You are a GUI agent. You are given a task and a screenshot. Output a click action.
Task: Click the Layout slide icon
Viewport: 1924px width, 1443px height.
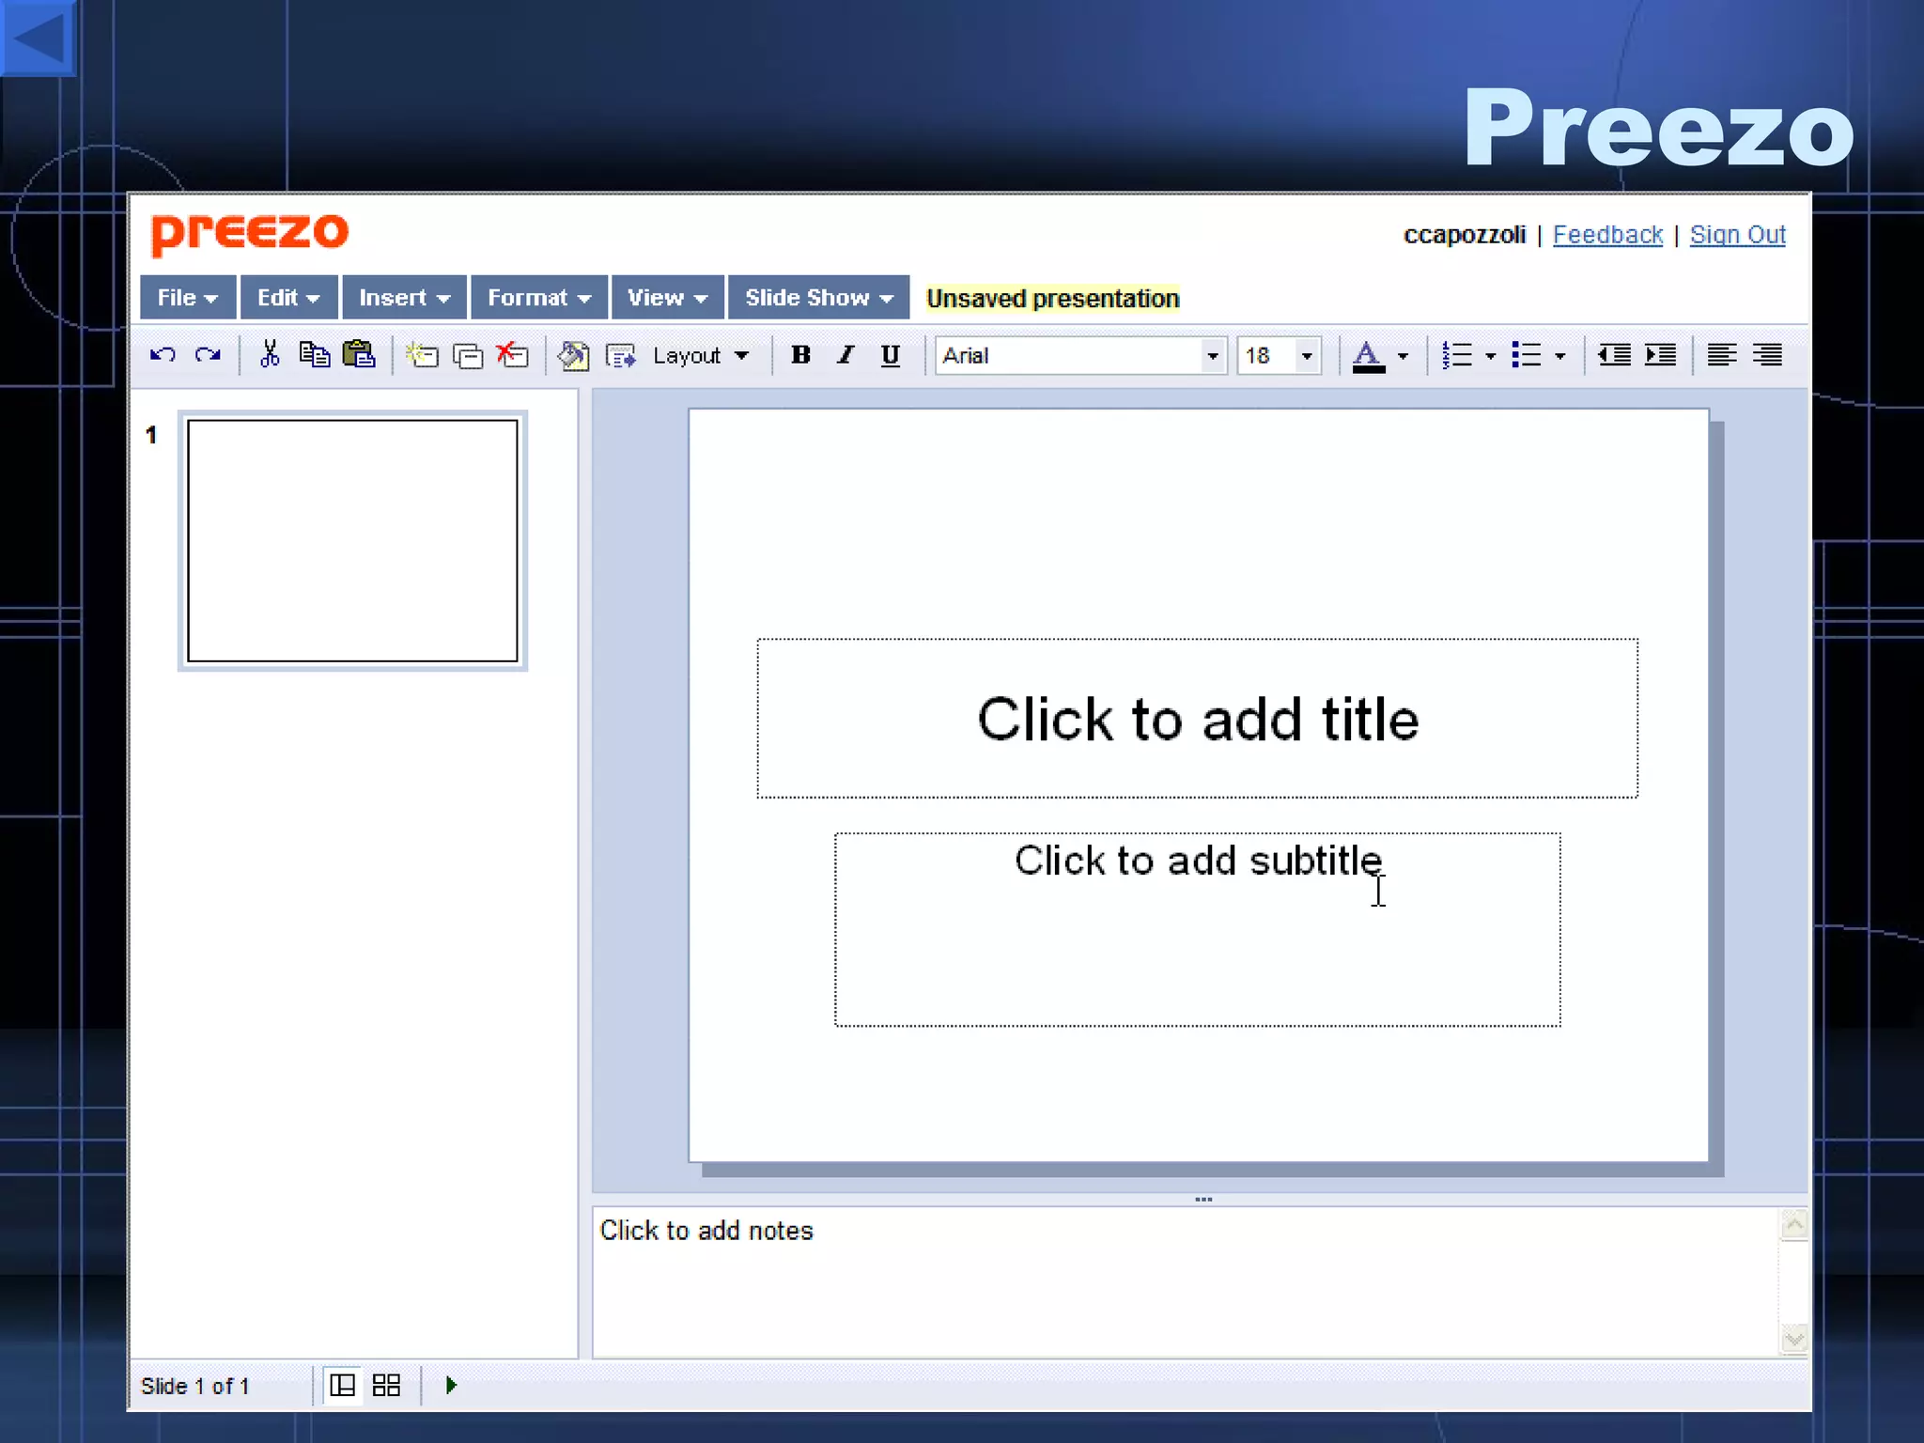pos(620,355)
